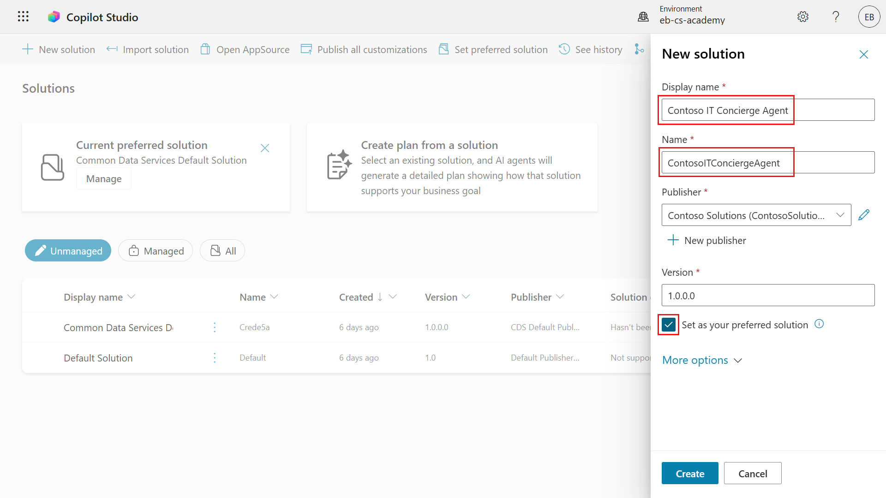
Task: Open the Publisher dropdown
Action: tap(756, 215)
